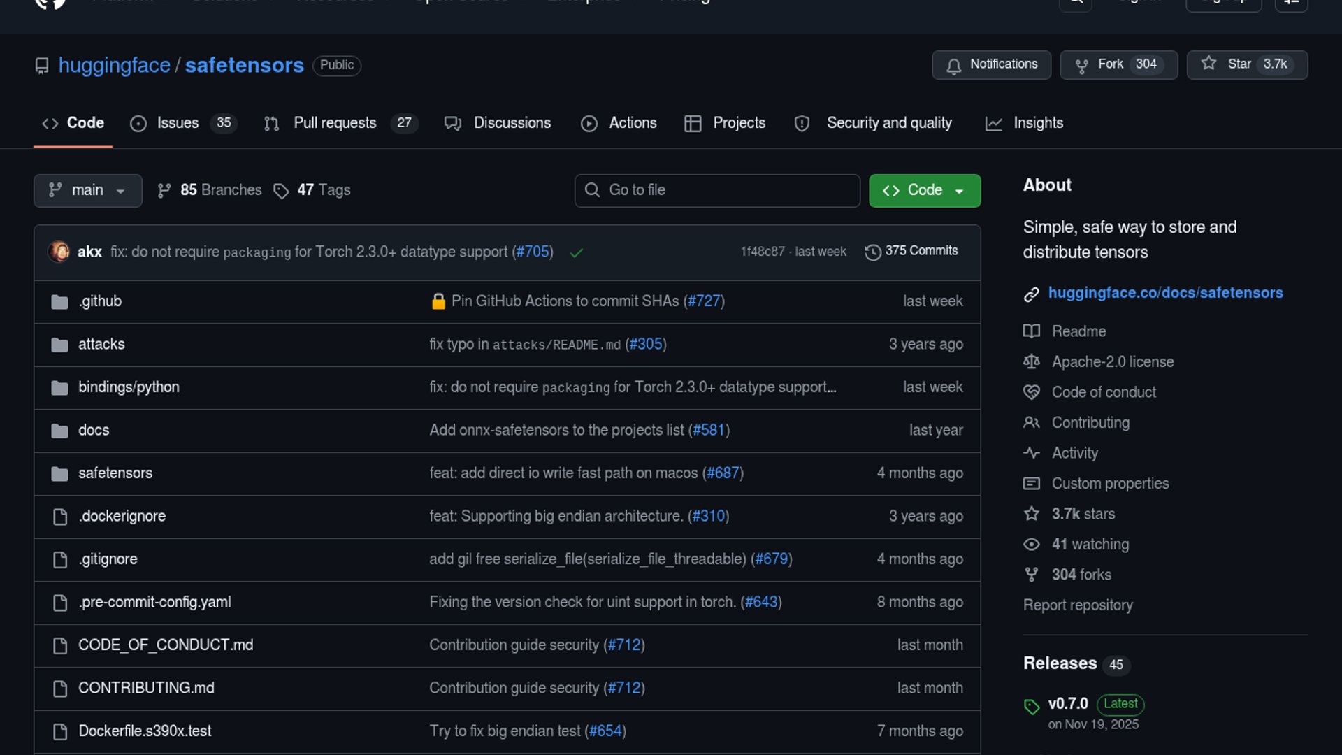Open the Apache-2.0 license
This screenshot has width=1342, height=755.
point(1112,362)
